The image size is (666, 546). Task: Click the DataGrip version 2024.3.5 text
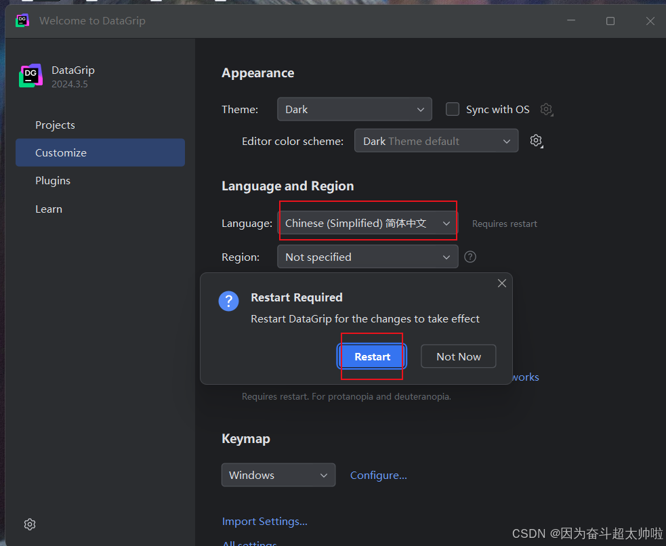pyautogui.click(x=70, y=84)
